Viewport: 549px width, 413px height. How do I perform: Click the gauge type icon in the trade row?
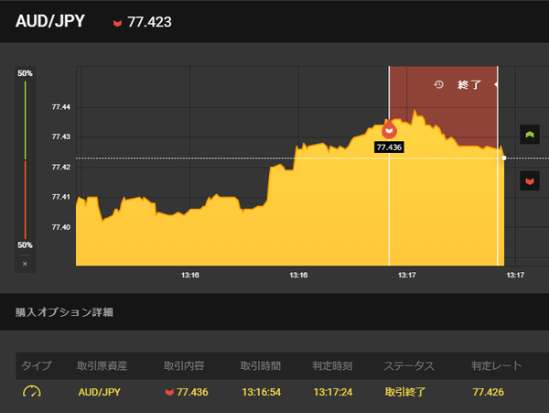(32, 392)
